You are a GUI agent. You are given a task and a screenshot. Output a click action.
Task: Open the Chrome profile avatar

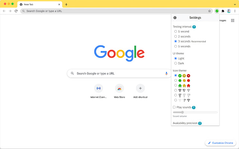(229, 11)
